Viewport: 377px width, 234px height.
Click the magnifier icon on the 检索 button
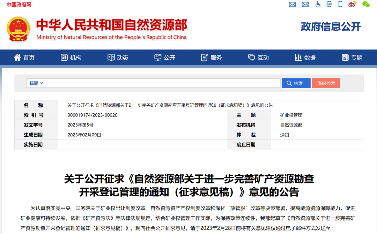pos(289,83)
